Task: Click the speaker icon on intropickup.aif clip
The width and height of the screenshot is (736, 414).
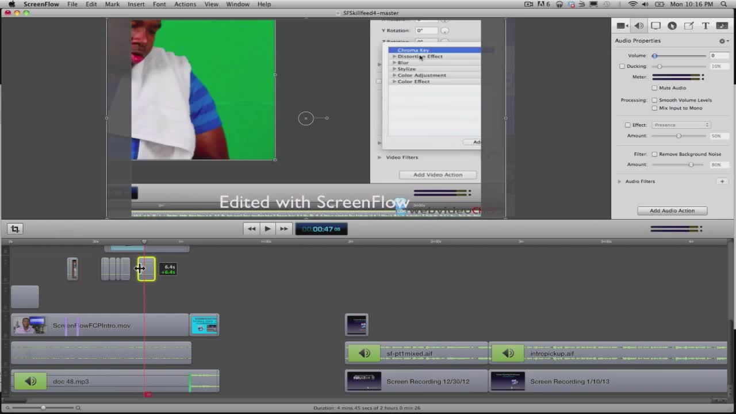Action: [x=508, y=354]
